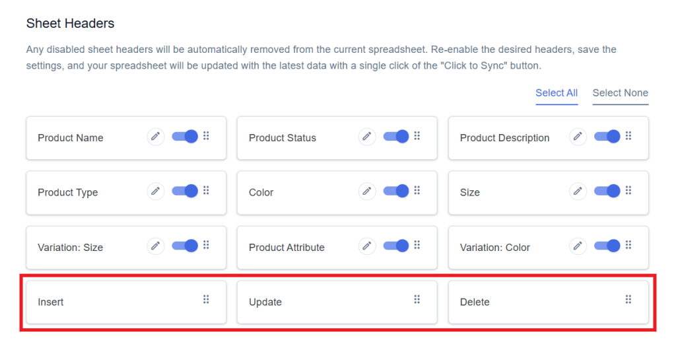Click pencil icon for Product Status
This screenshot has height=350, width=676.
click(x=367, y=137)
